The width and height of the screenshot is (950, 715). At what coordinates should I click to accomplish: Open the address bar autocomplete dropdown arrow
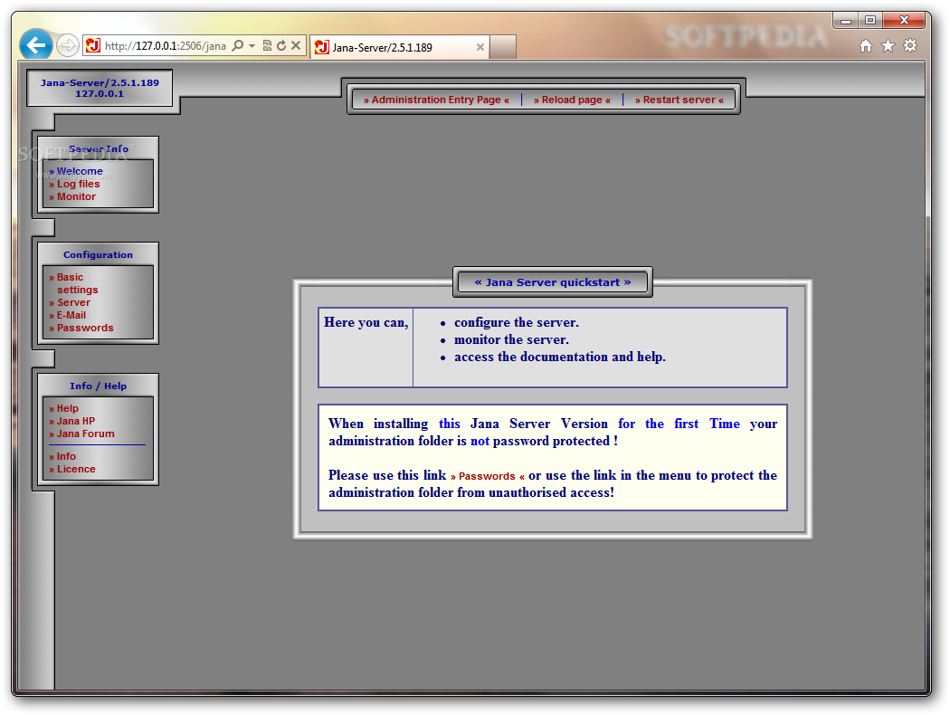coord(252,46)
